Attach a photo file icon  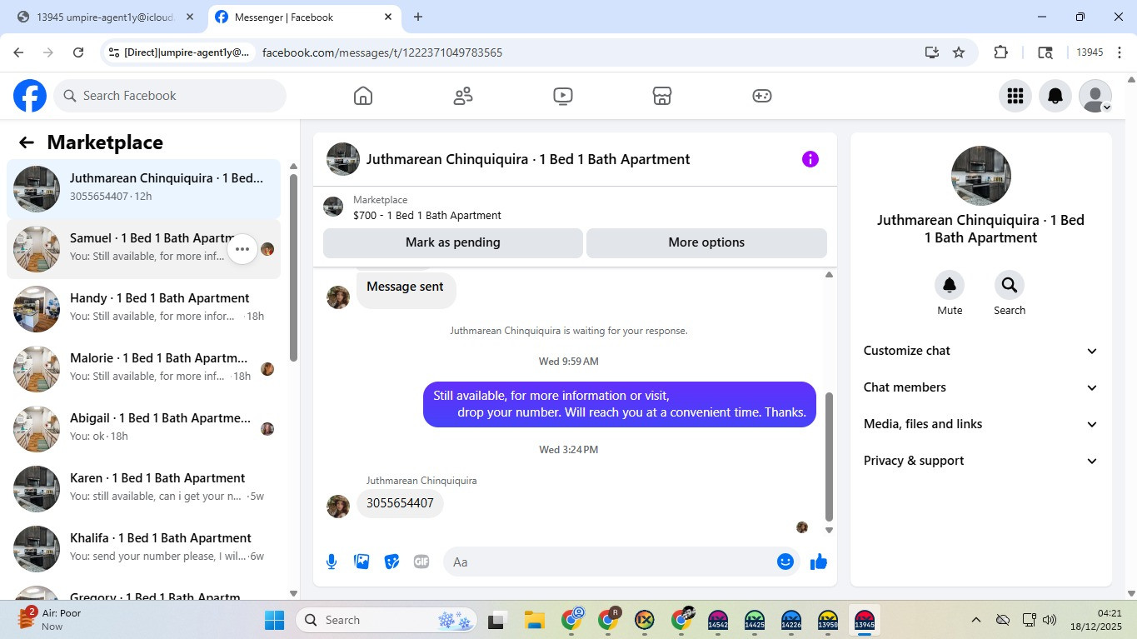pos(362,562)
